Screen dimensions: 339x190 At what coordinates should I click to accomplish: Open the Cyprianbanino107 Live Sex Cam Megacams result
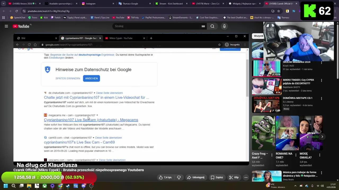(x=91, y=120)
